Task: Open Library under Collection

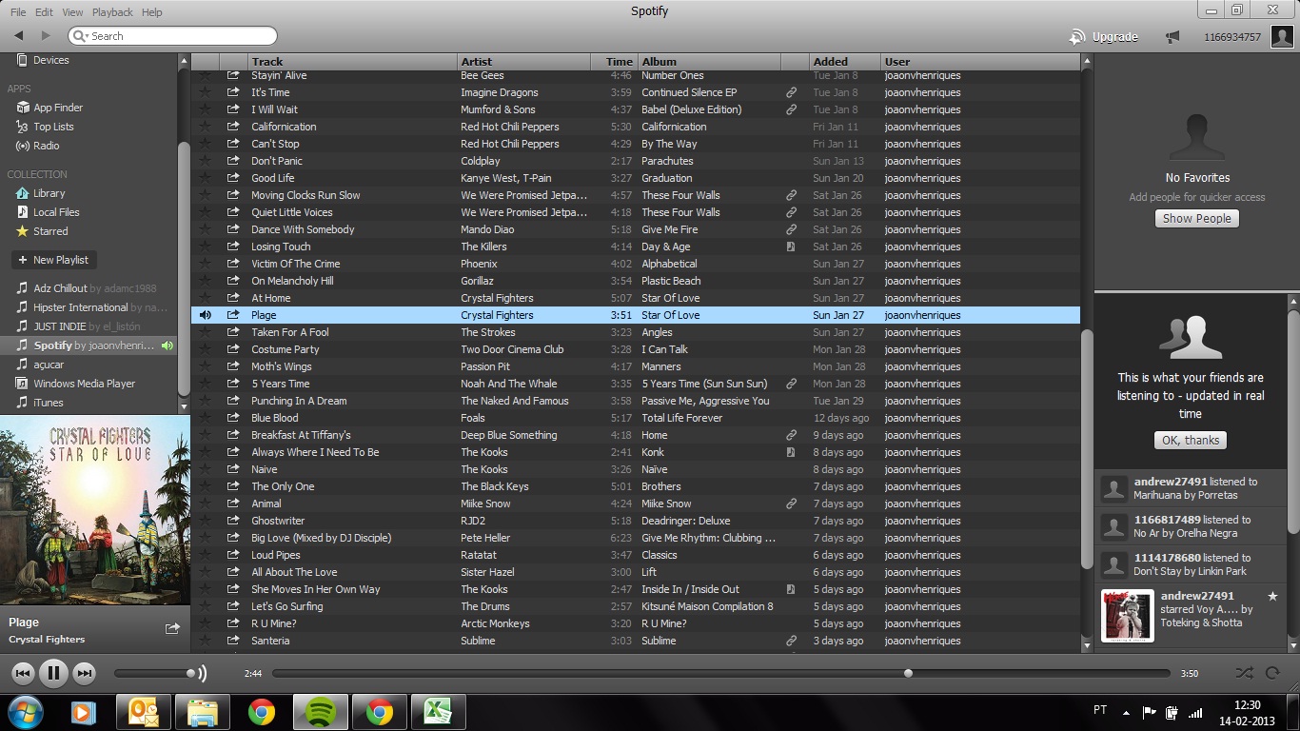Action: [x=41, y=193]
